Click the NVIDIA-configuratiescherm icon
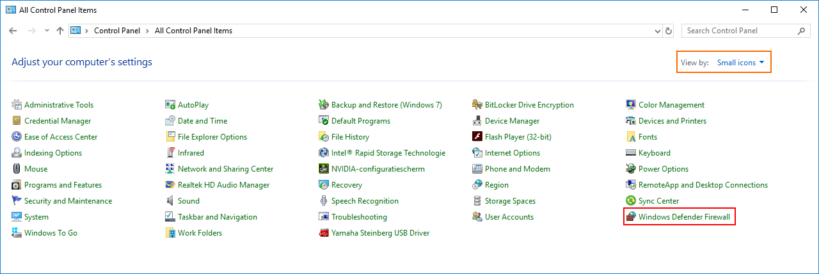The image size is (819, 274). point(324,169)
